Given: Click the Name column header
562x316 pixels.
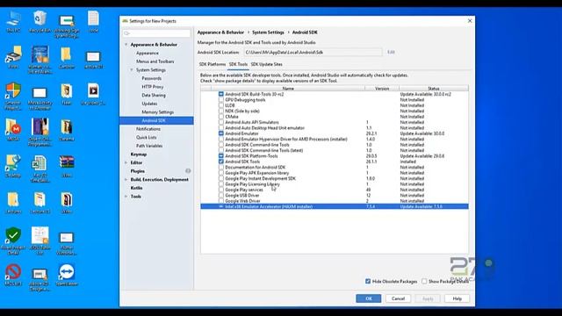Looking at the screenshot, I should point(288,88).
